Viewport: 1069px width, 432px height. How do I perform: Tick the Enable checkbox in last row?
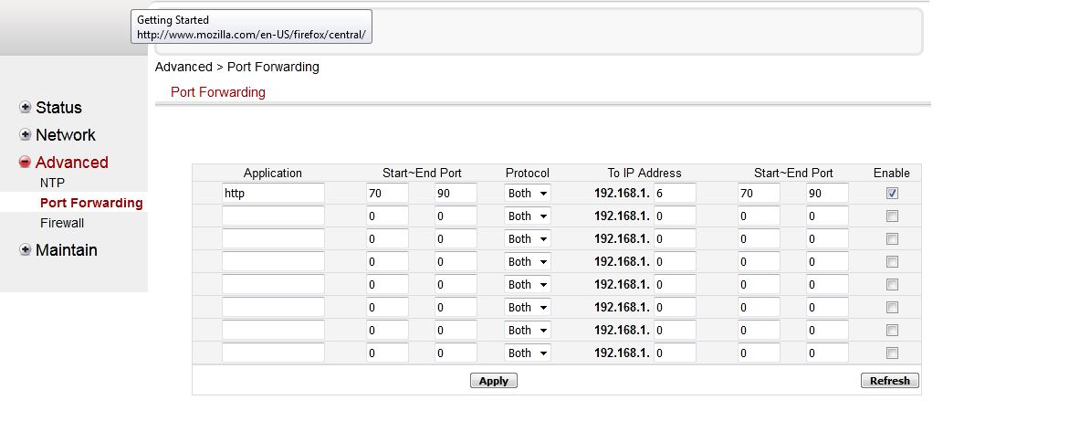click(892, 353)
